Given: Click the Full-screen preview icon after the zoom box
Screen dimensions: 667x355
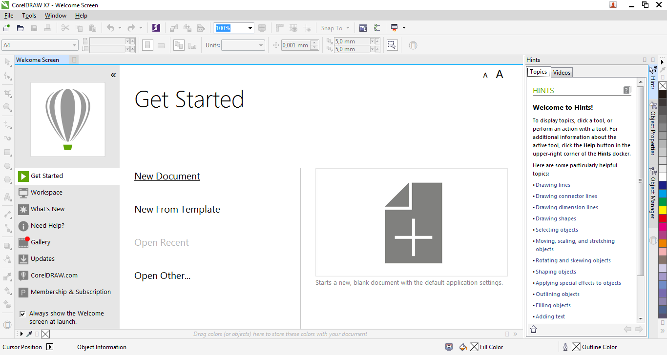Looking at the screenshot, I should [x=262, y=28].
